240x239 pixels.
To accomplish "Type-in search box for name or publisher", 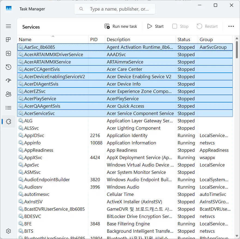I will [115, 9].
